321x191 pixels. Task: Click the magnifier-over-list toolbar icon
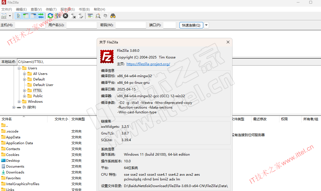[98, 16]
